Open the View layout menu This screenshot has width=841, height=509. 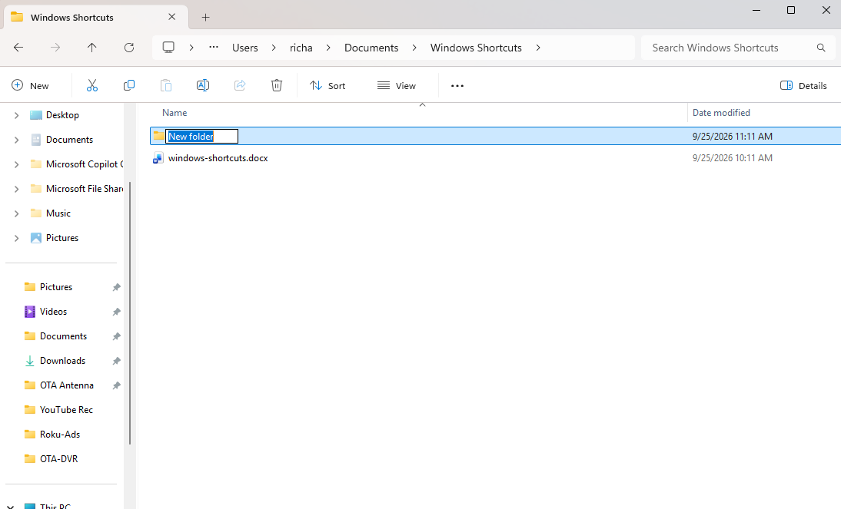(397, 86)
